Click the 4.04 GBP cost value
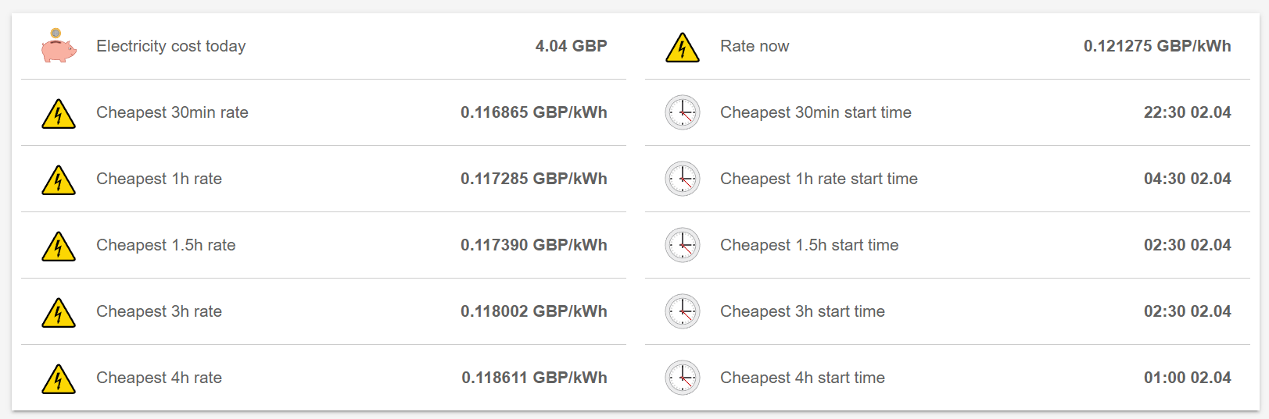 click(571, 46)
